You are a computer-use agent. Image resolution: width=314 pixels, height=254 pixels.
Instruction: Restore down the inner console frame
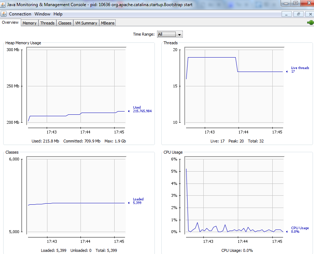coord(299,14)
